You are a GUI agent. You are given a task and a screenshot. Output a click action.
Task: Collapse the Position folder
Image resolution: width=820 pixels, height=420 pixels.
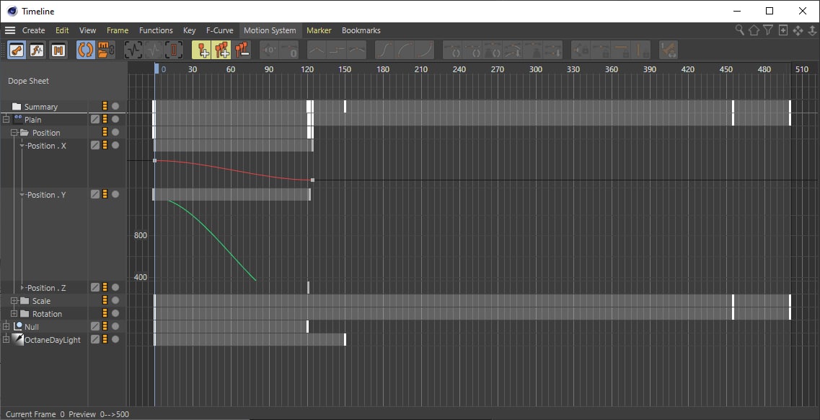pos(14,132)
